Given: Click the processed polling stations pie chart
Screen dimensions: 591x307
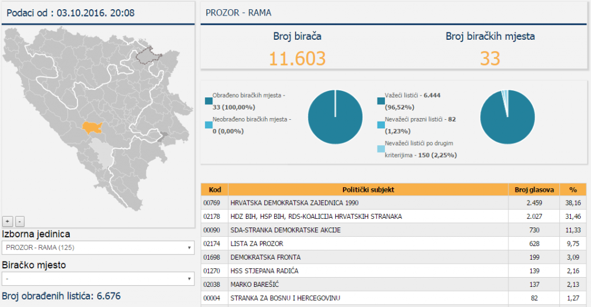Looking at the screenshot, I should tap(335, 117).
